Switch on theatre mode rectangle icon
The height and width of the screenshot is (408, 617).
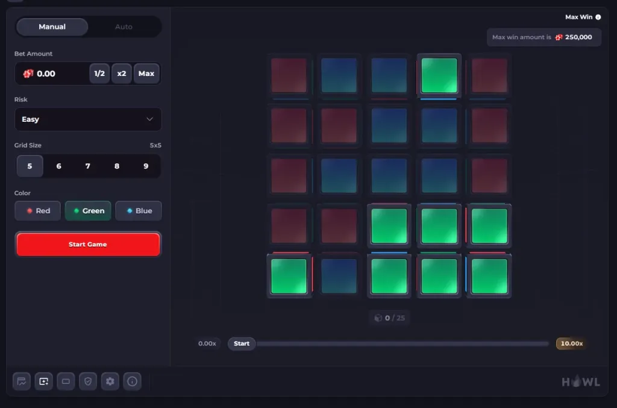pyautogui.click(x=66, y=381)
